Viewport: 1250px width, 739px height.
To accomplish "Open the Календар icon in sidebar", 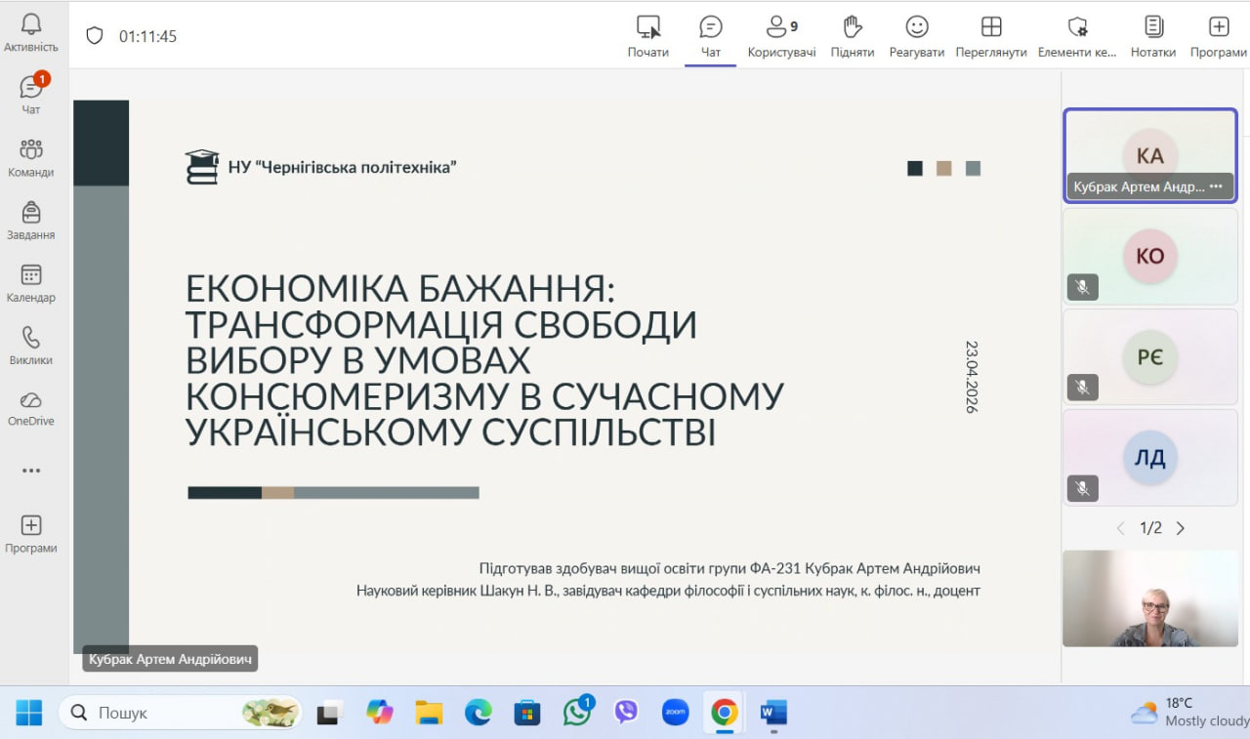I will tap(31, 282).
